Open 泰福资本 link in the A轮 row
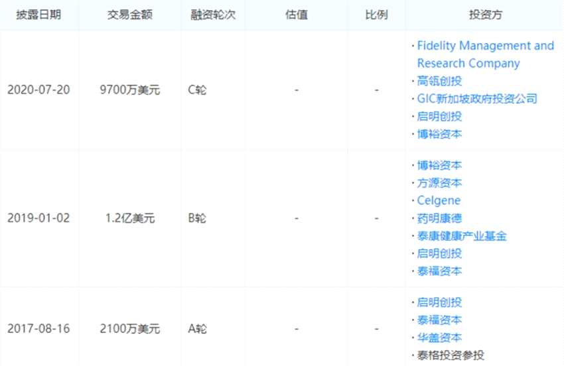This screenshot has height=366, width=564. pyautogui.click(x=439, y=320)
